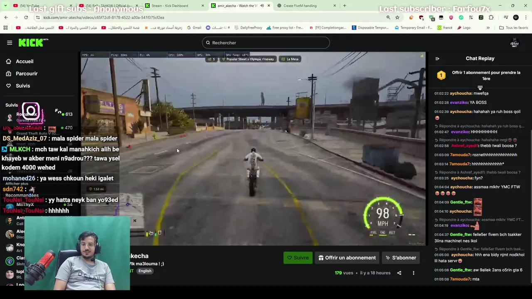
Task: Bookmark this page with star icon
Action: click(x=397, y=17)
